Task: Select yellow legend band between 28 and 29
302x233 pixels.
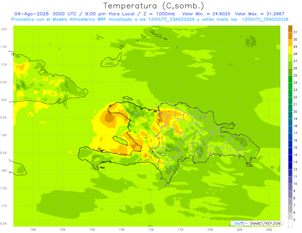Action: [x=290, y=50]
